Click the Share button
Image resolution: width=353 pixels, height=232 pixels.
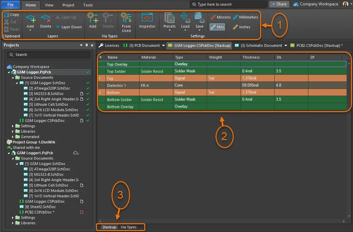[279, 4]
